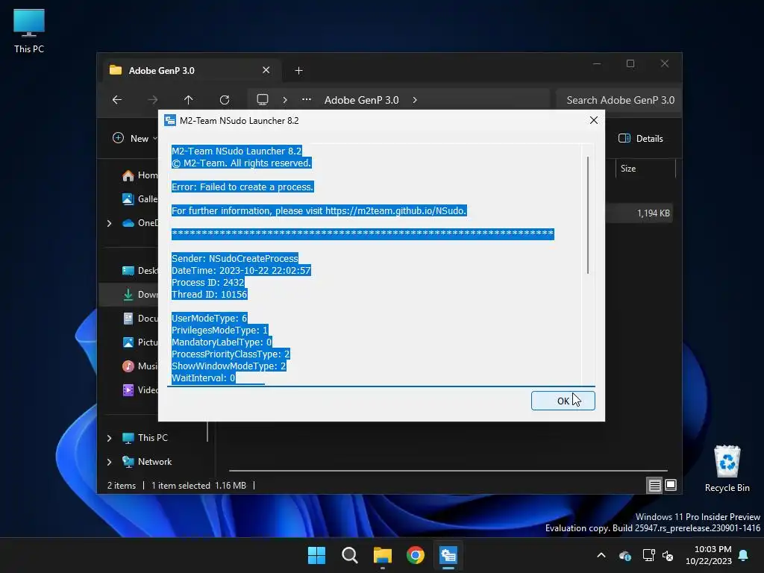Refresh the File Explorer folder view
This screenshot has height=573, width=764.
point(225,100)
